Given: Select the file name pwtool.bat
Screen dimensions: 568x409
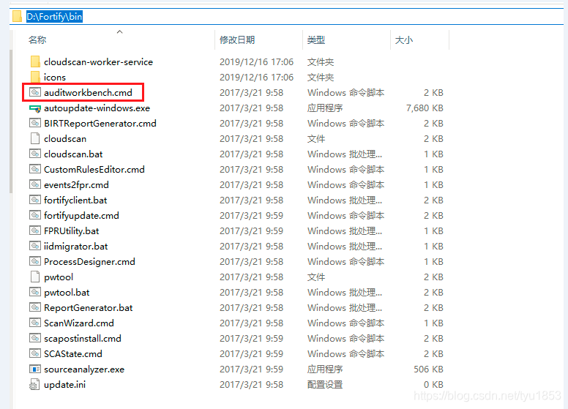Looking at the screenshot, I should (67, 293).
